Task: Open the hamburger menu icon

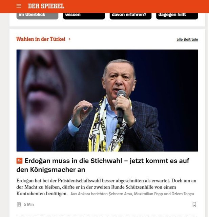Action: pyautogui.click(x=19, y=6)
